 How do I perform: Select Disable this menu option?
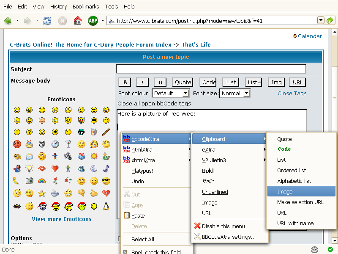coord(229,226)
